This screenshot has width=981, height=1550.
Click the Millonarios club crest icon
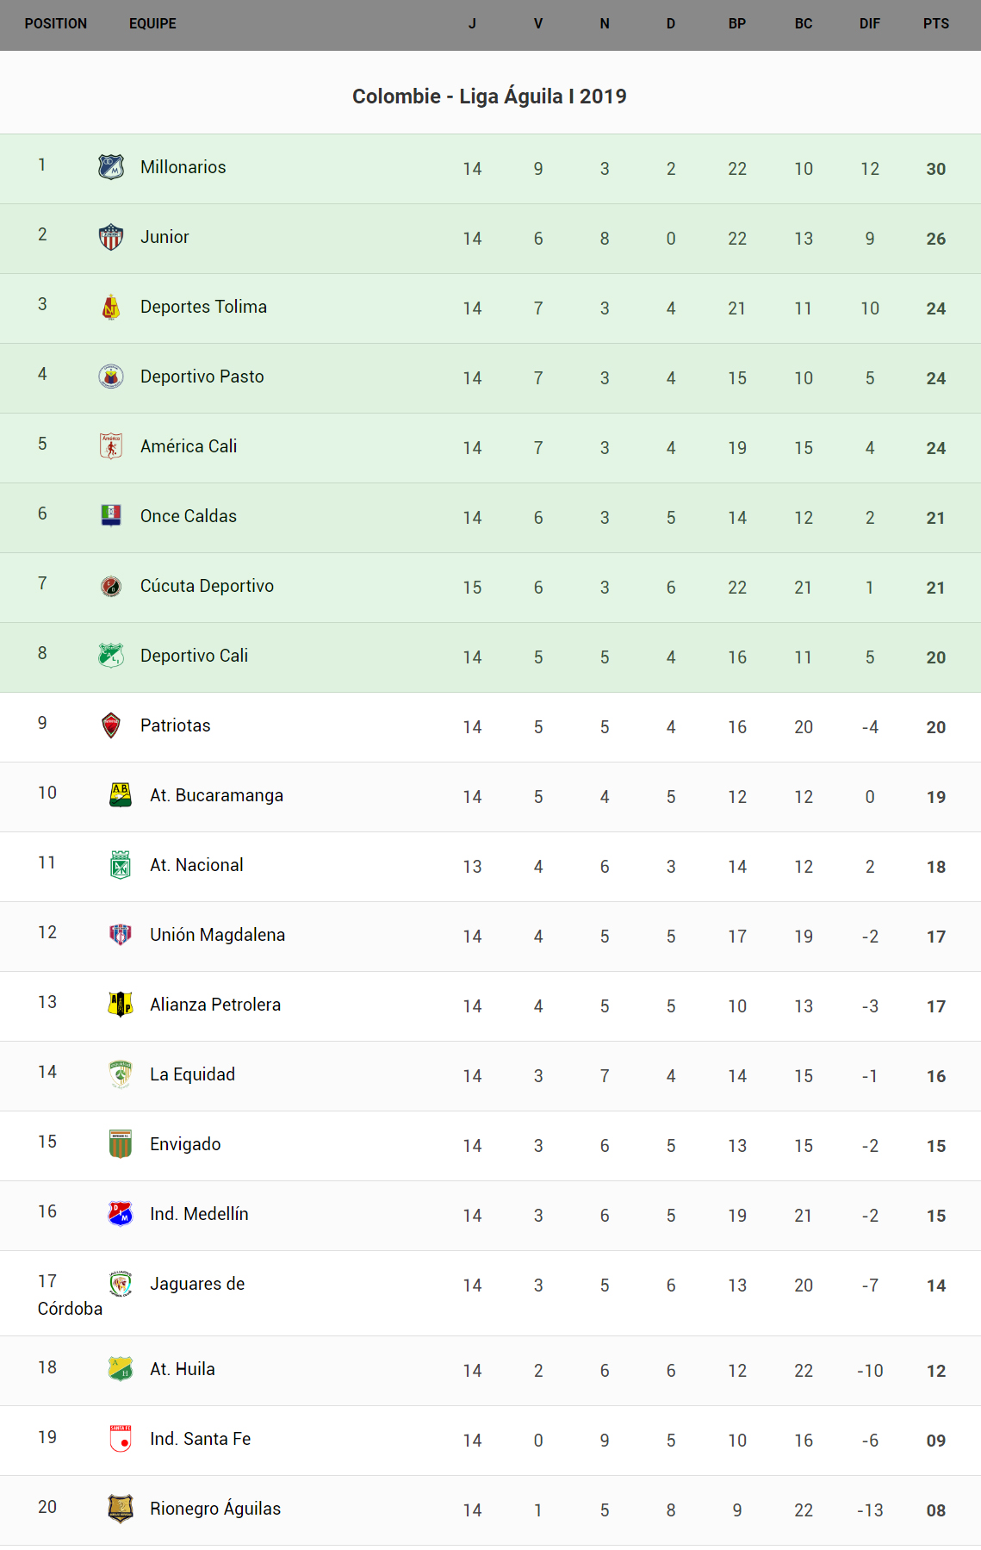tap(111, 167)
